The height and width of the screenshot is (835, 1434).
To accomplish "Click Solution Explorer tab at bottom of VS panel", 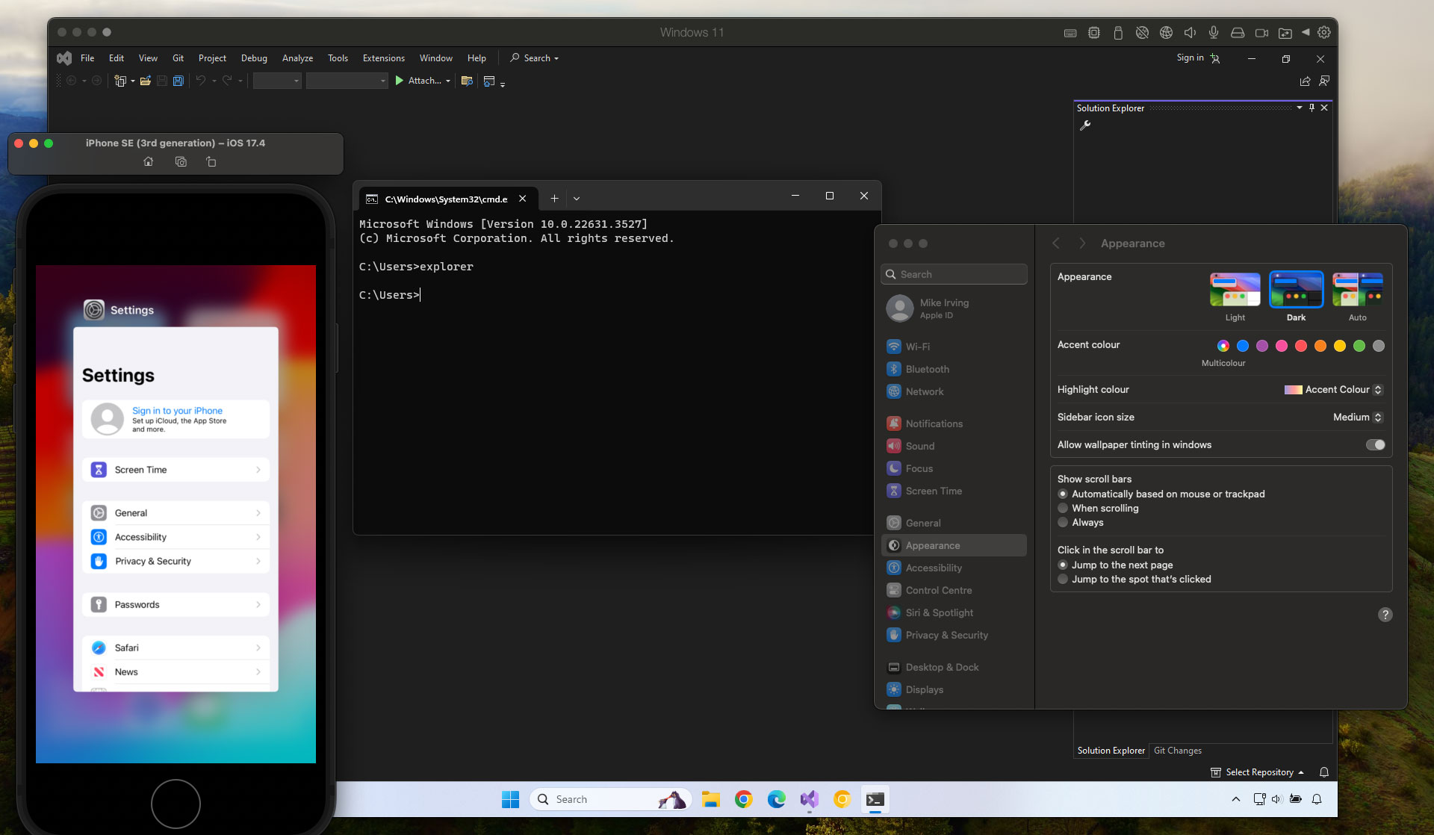I will (1110, 751).
